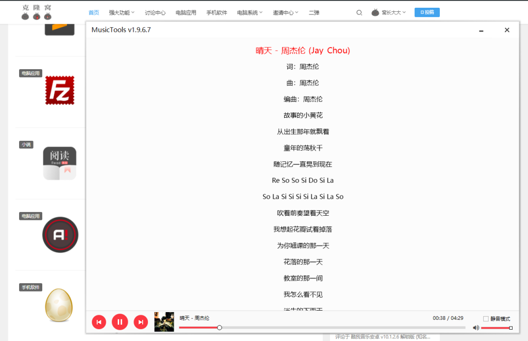
Task: Open the FileZilla app icon
Action: [60, 90]
